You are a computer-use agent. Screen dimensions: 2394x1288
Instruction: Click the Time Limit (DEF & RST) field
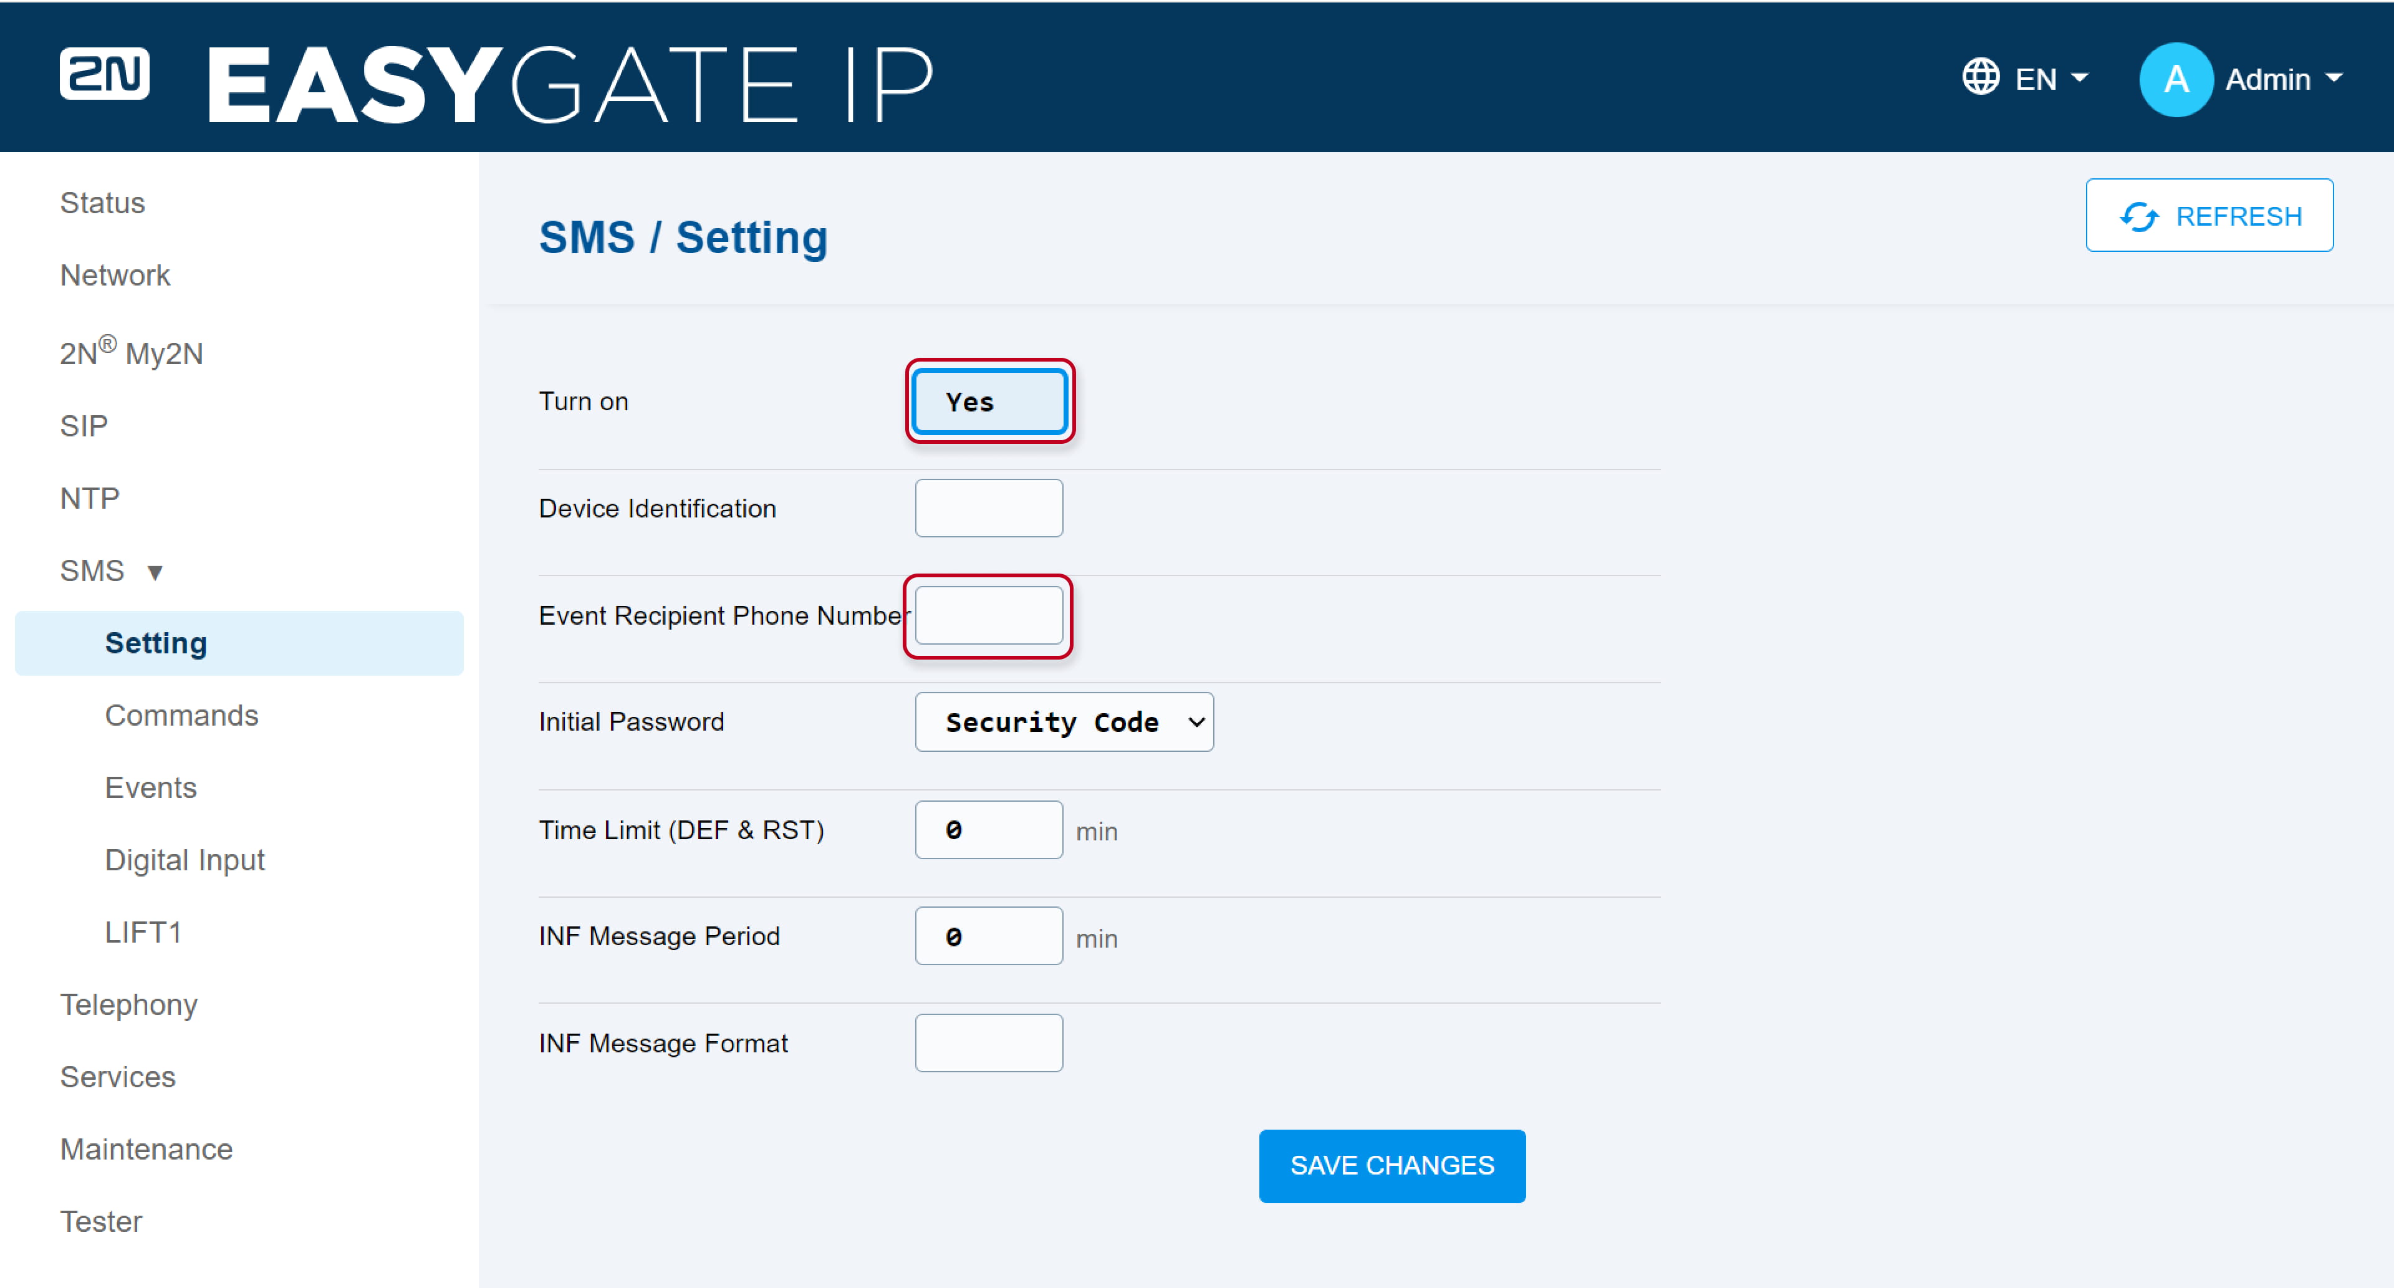[989, 830]
